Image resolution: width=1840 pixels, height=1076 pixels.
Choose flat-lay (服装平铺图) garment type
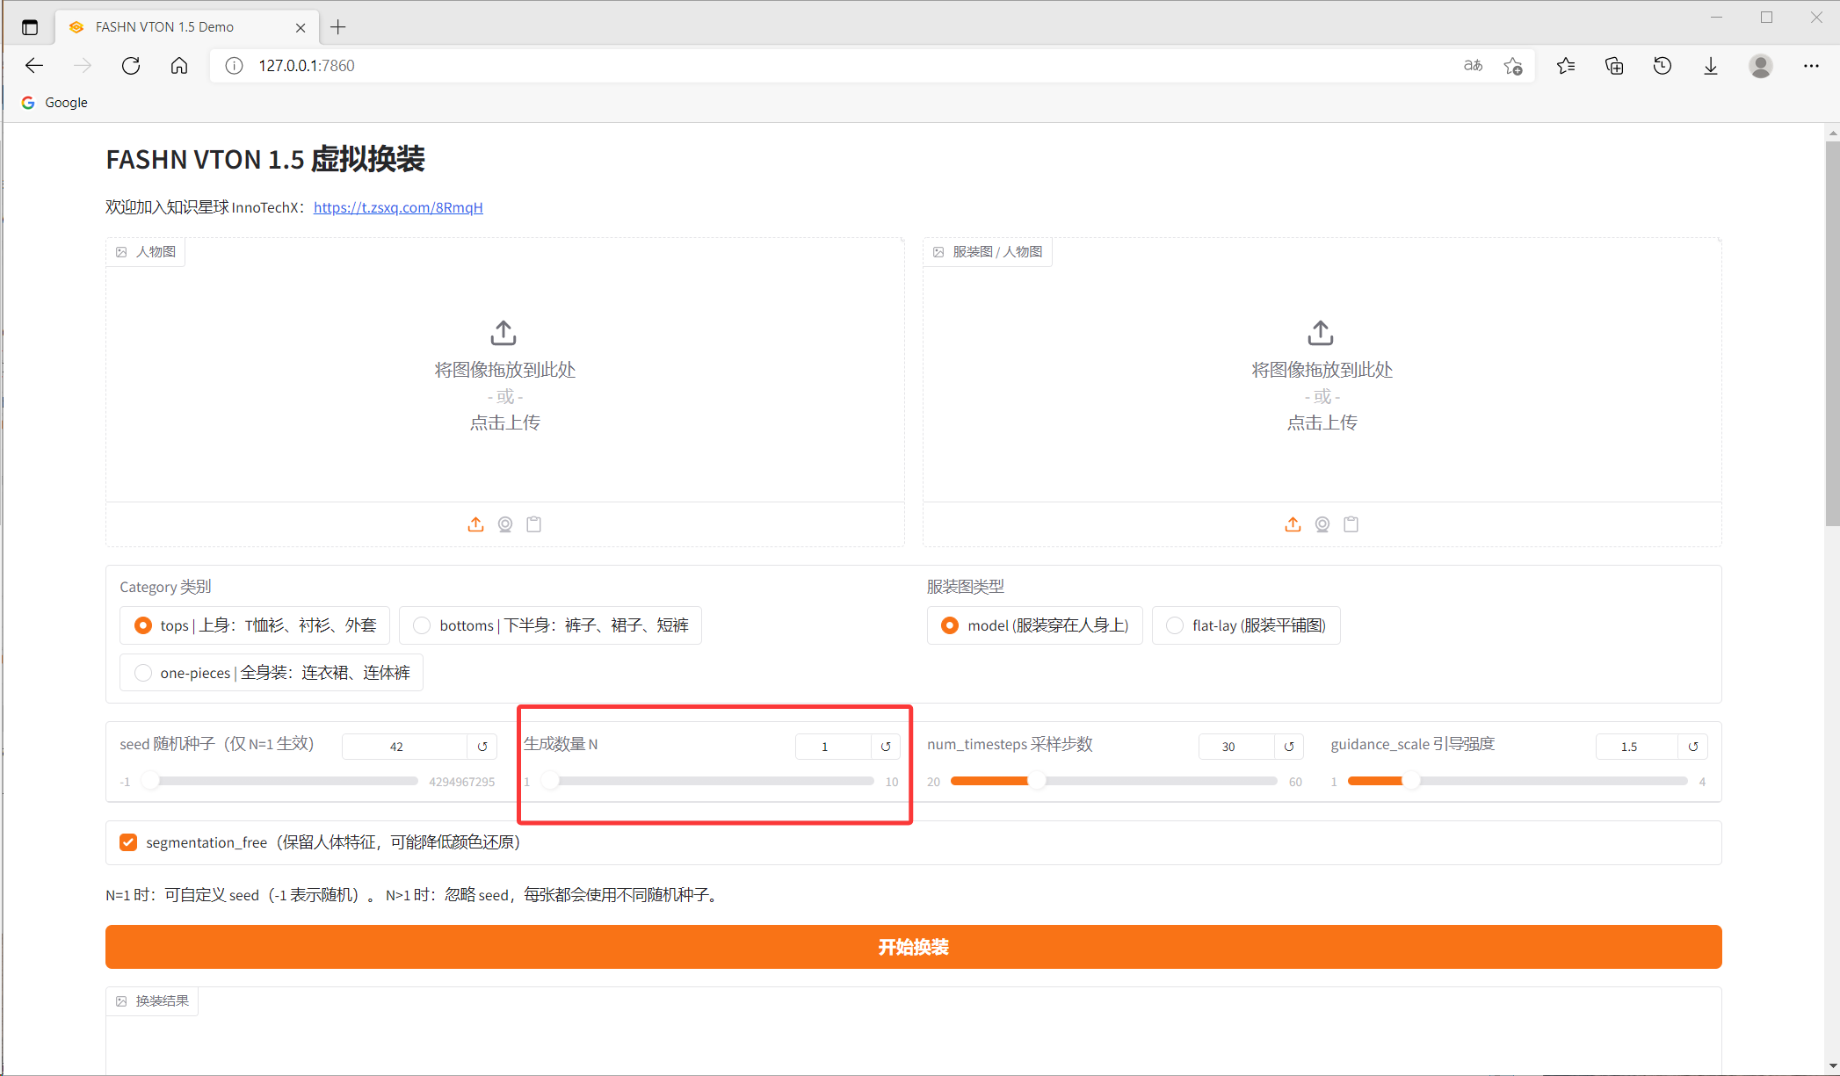pyautogui.click(x=1175, y=625)
